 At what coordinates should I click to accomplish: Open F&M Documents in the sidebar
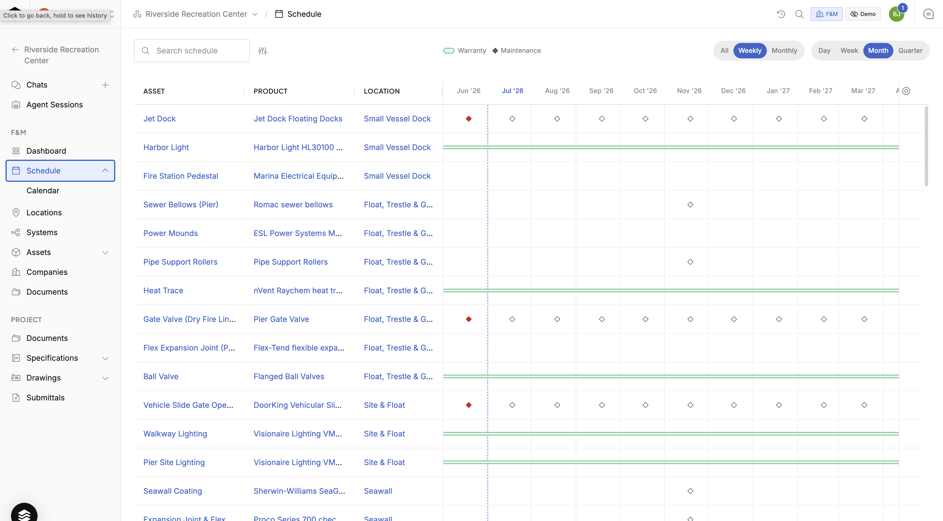tap(47, 292)
